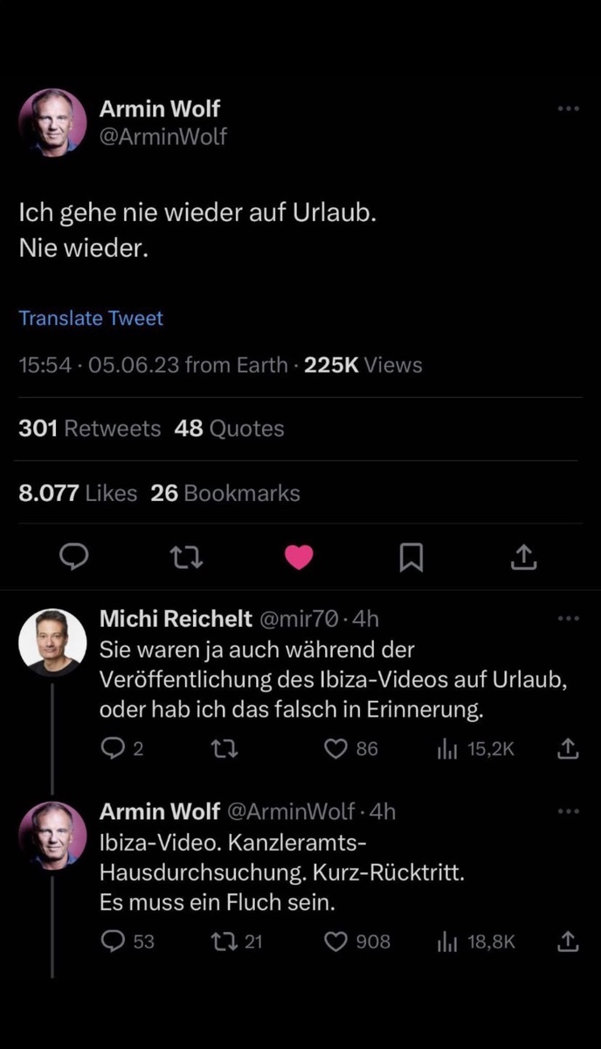Open more options on the 'Fluch' reply
Viewport: 601px width, 1049px height.
(x=568, y=811)
